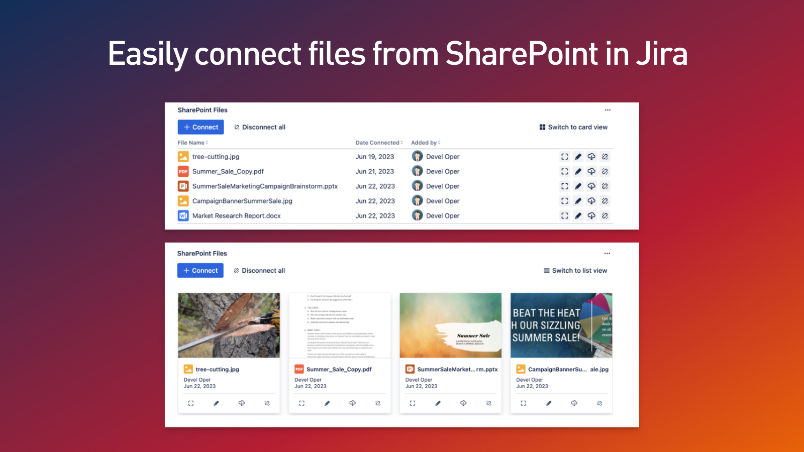Screen dimensions: 804x452
Task: Expand preview on SummerSaleMarket pptx card
Action: [413, 403]
